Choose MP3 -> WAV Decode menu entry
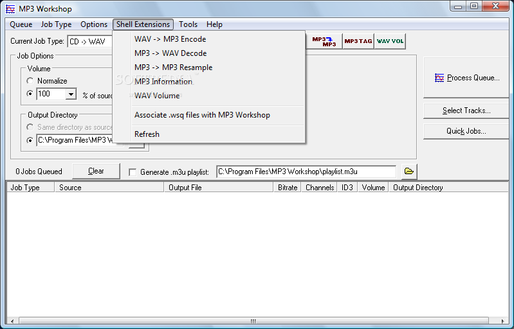The image size is (514, 329). (209, 53)
